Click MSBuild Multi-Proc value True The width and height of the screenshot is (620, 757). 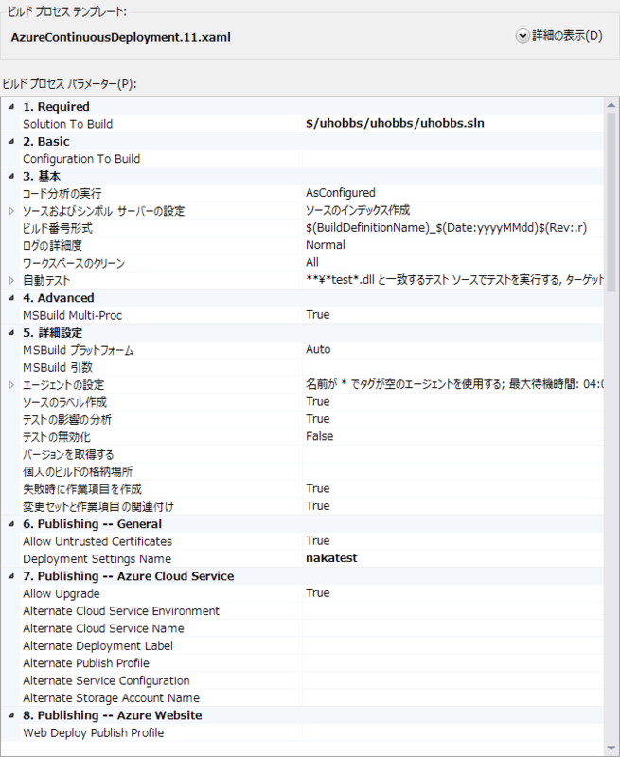tap(318, 315)
